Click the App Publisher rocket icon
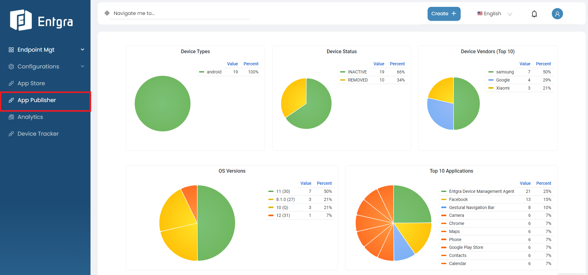This screenshot has width=588, height=275. (x=11, y=100)
